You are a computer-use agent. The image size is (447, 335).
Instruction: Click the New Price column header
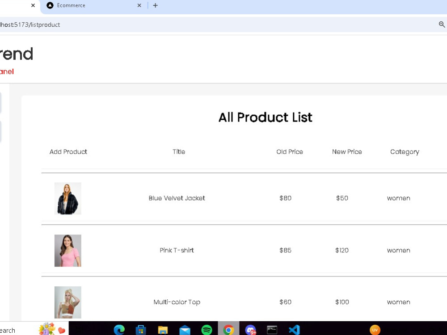point(347,152)
